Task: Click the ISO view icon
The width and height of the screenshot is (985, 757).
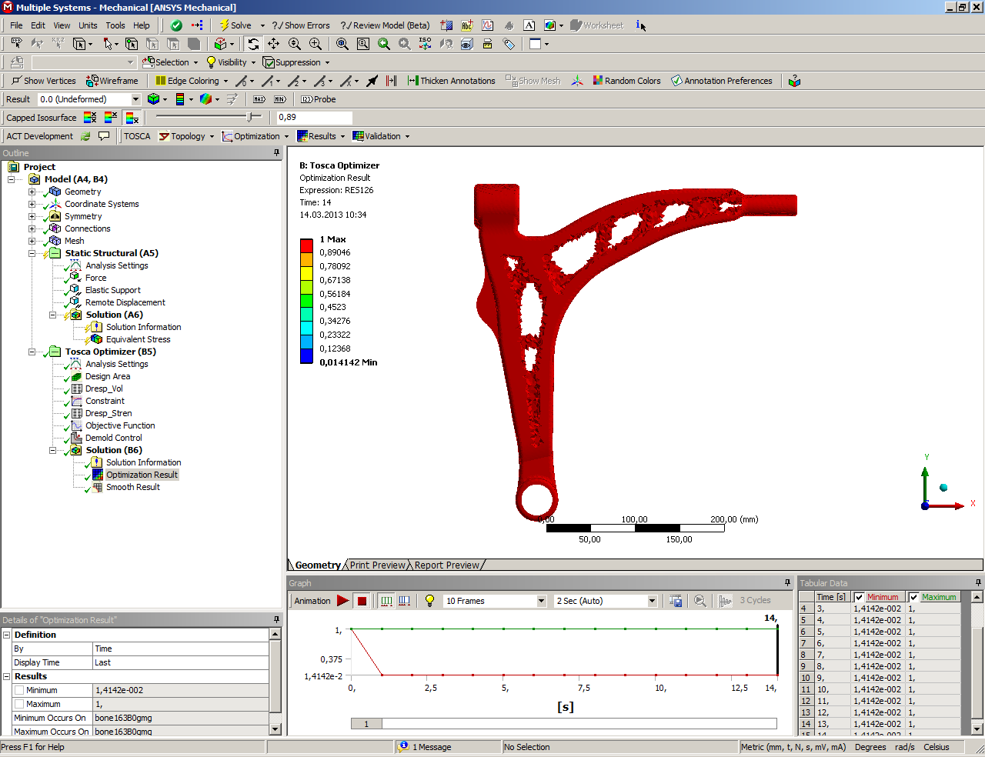Action: click(x=425, y=44)
